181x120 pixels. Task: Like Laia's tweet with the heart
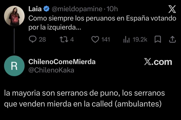tap(95, 39)
